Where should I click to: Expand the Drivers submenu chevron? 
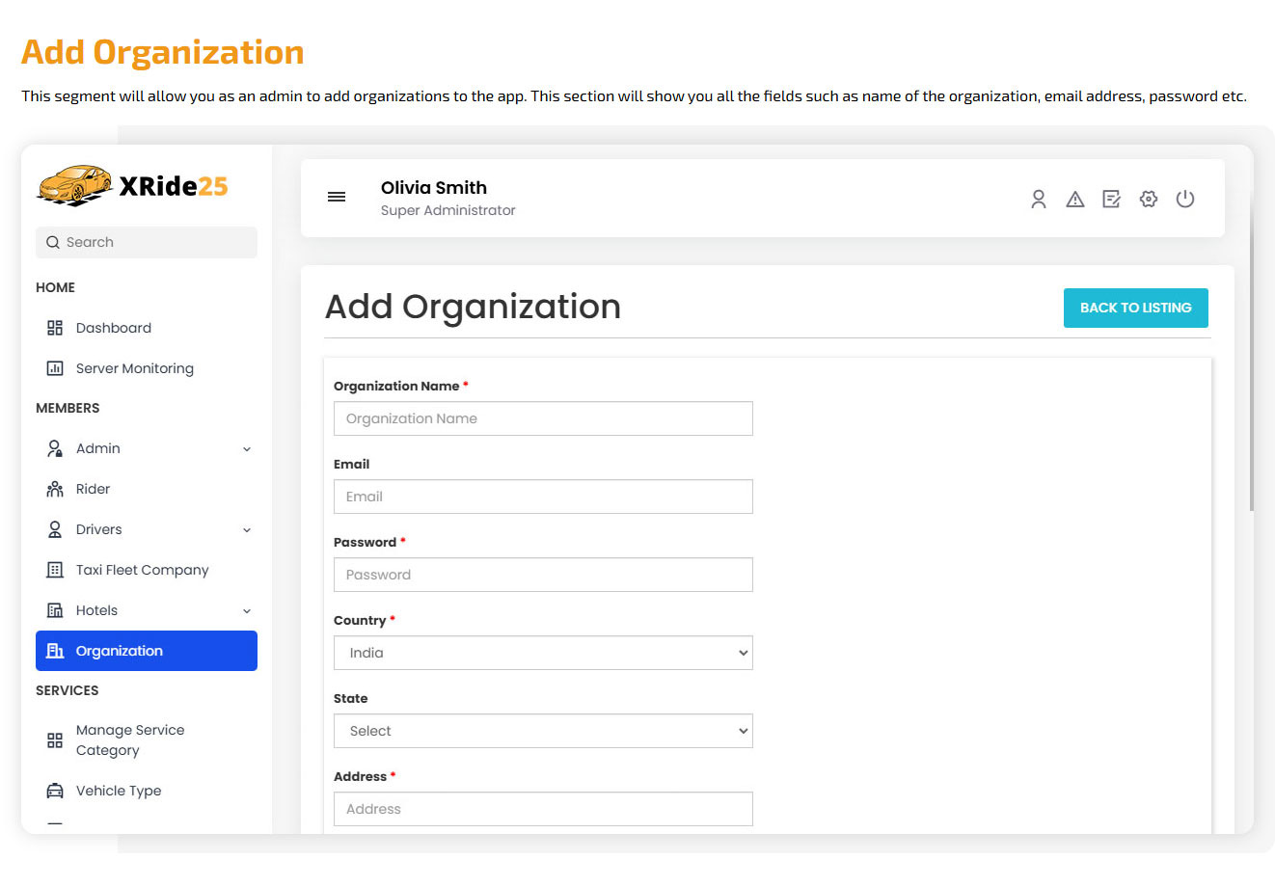pyautogui.click(x=247, y=530)
